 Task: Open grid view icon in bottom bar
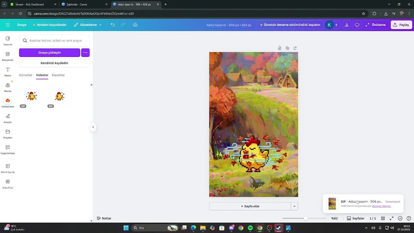point(383,218)
